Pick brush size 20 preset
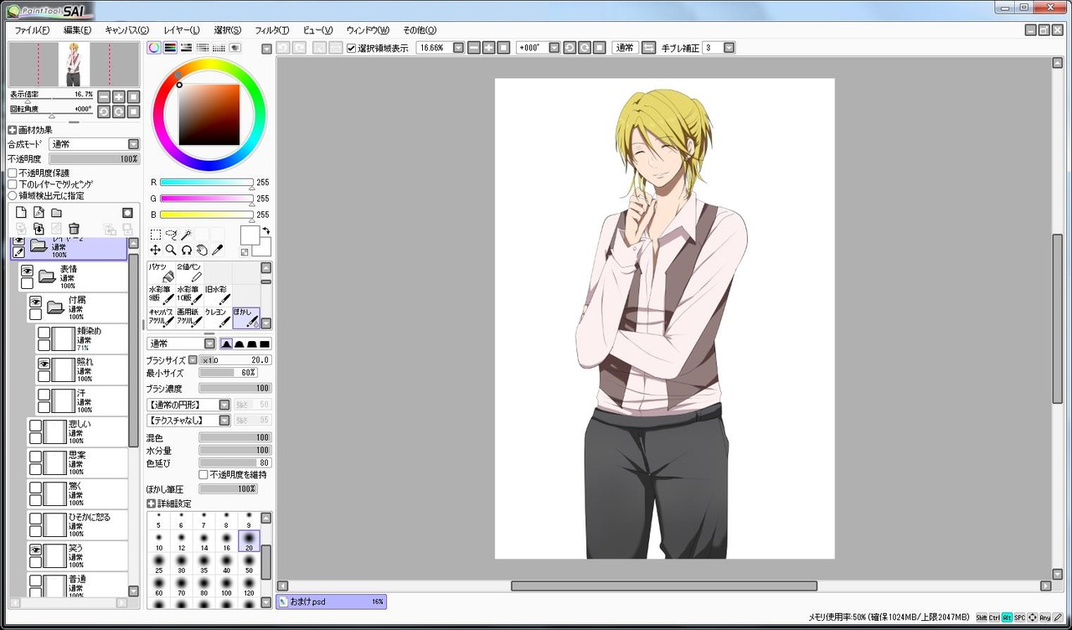Screen dimensions: 1072x630 249,540
